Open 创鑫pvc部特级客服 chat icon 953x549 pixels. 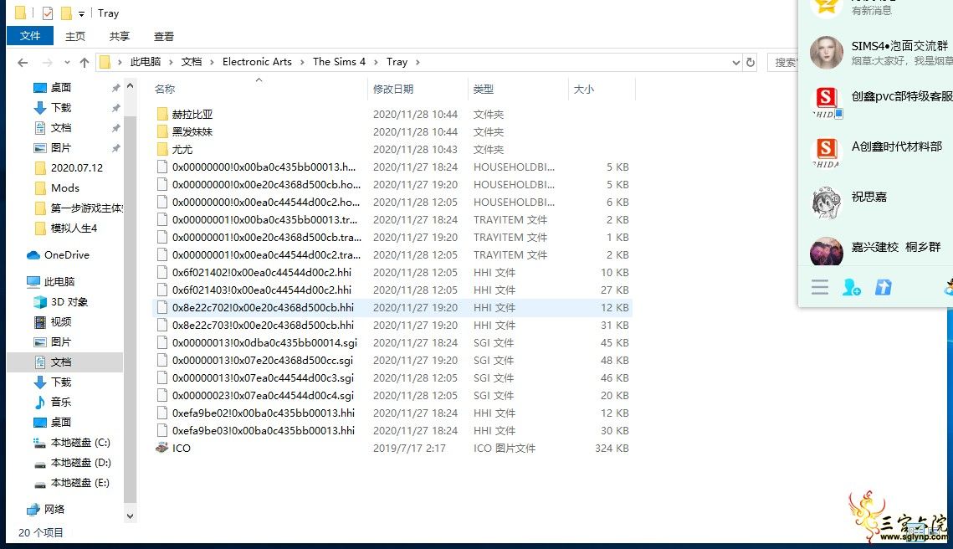coord(827,102)
